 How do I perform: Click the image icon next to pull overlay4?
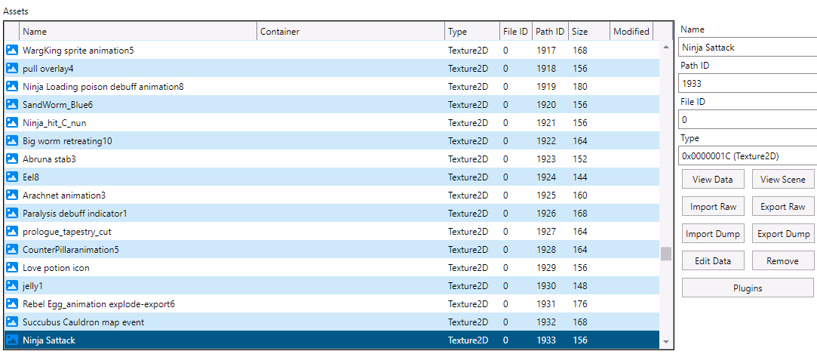pyautogui.click(x=11, y=69)
